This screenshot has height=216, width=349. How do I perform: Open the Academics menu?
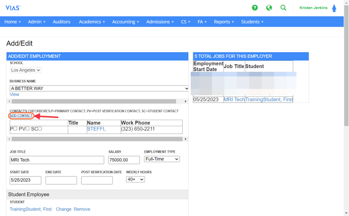[92, 22]
